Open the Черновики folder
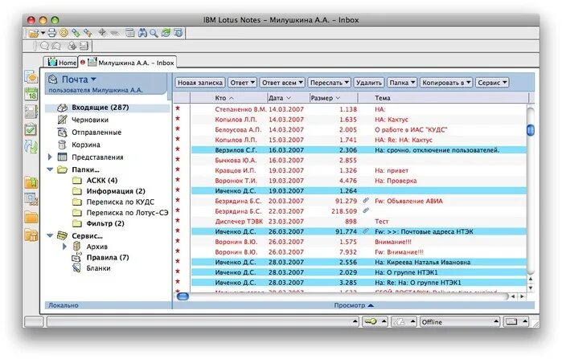The image size is (562, 359). 90,120
